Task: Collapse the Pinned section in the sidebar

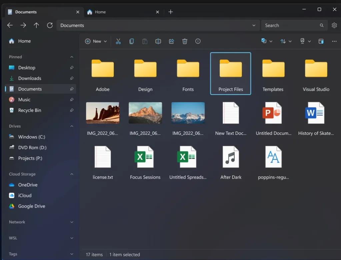Action: 71,57
